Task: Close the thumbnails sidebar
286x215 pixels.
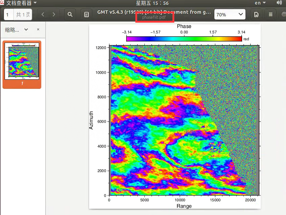Action: (x=38, y=29)
